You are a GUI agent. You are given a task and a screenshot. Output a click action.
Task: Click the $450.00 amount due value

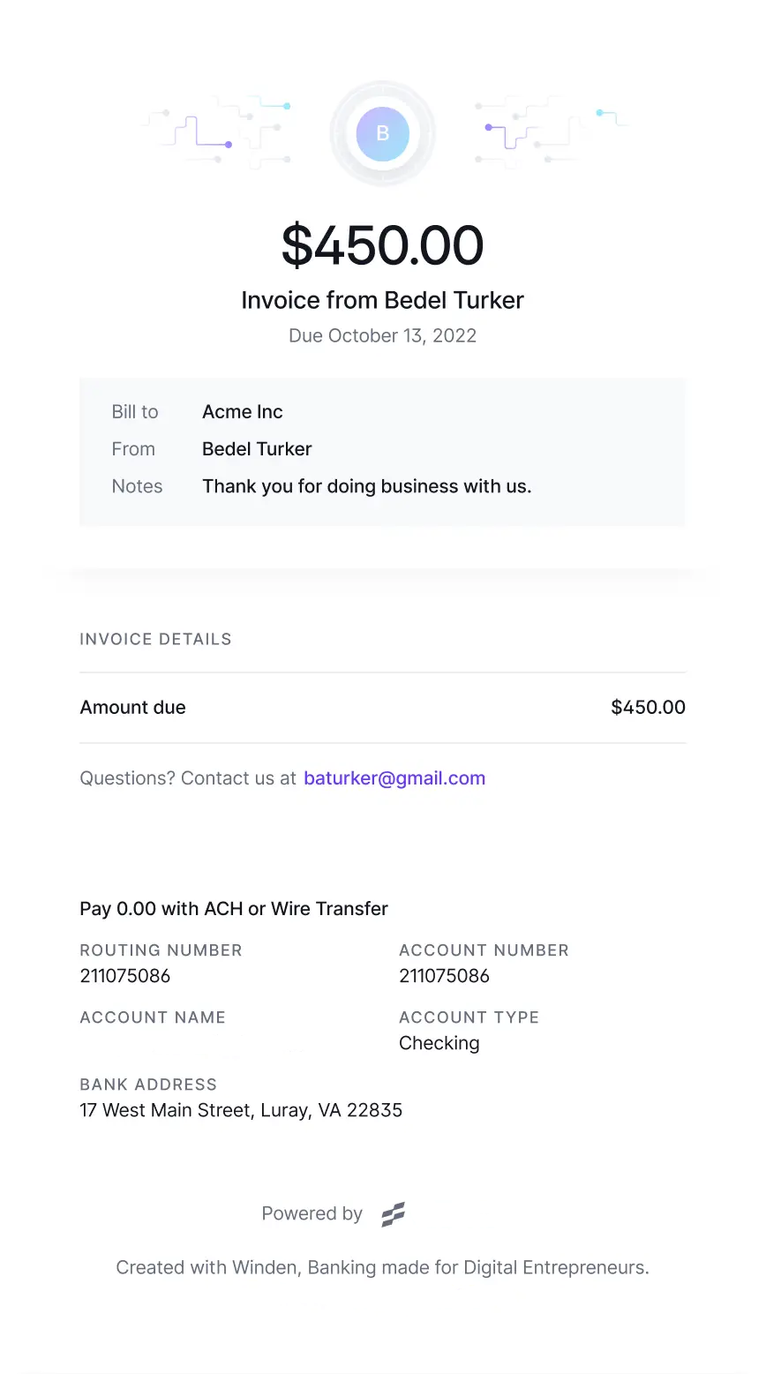click(x=648, y=708)
